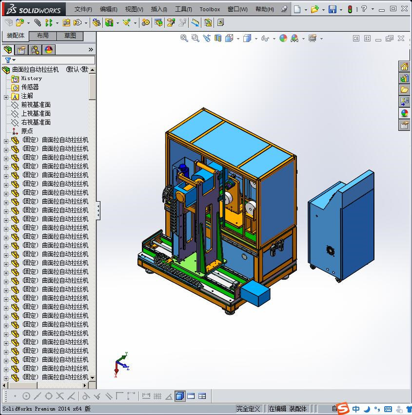Click the Exploded View icon
This screenshot has height=415, width=412.
click(171, 23)
